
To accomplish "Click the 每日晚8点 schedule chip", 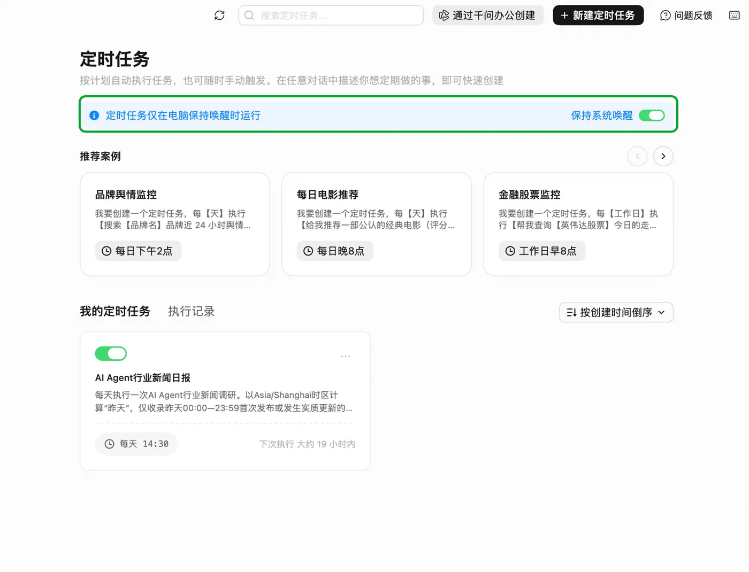I will click(335, 251).
